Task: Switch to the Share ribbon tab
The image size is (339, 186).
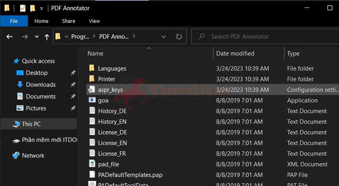Action: (x=69, y=21)
